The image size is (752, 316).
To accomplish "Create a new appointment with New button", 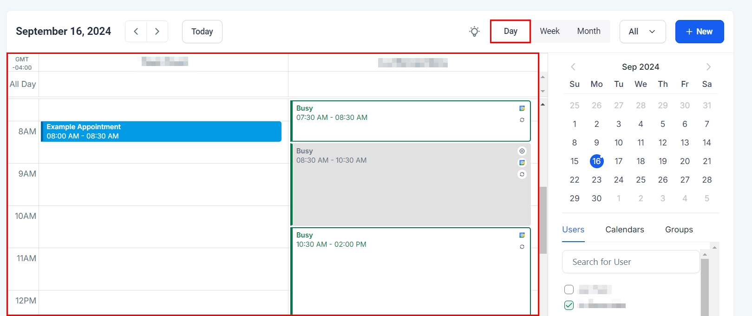I will click(x=700, y=32).
